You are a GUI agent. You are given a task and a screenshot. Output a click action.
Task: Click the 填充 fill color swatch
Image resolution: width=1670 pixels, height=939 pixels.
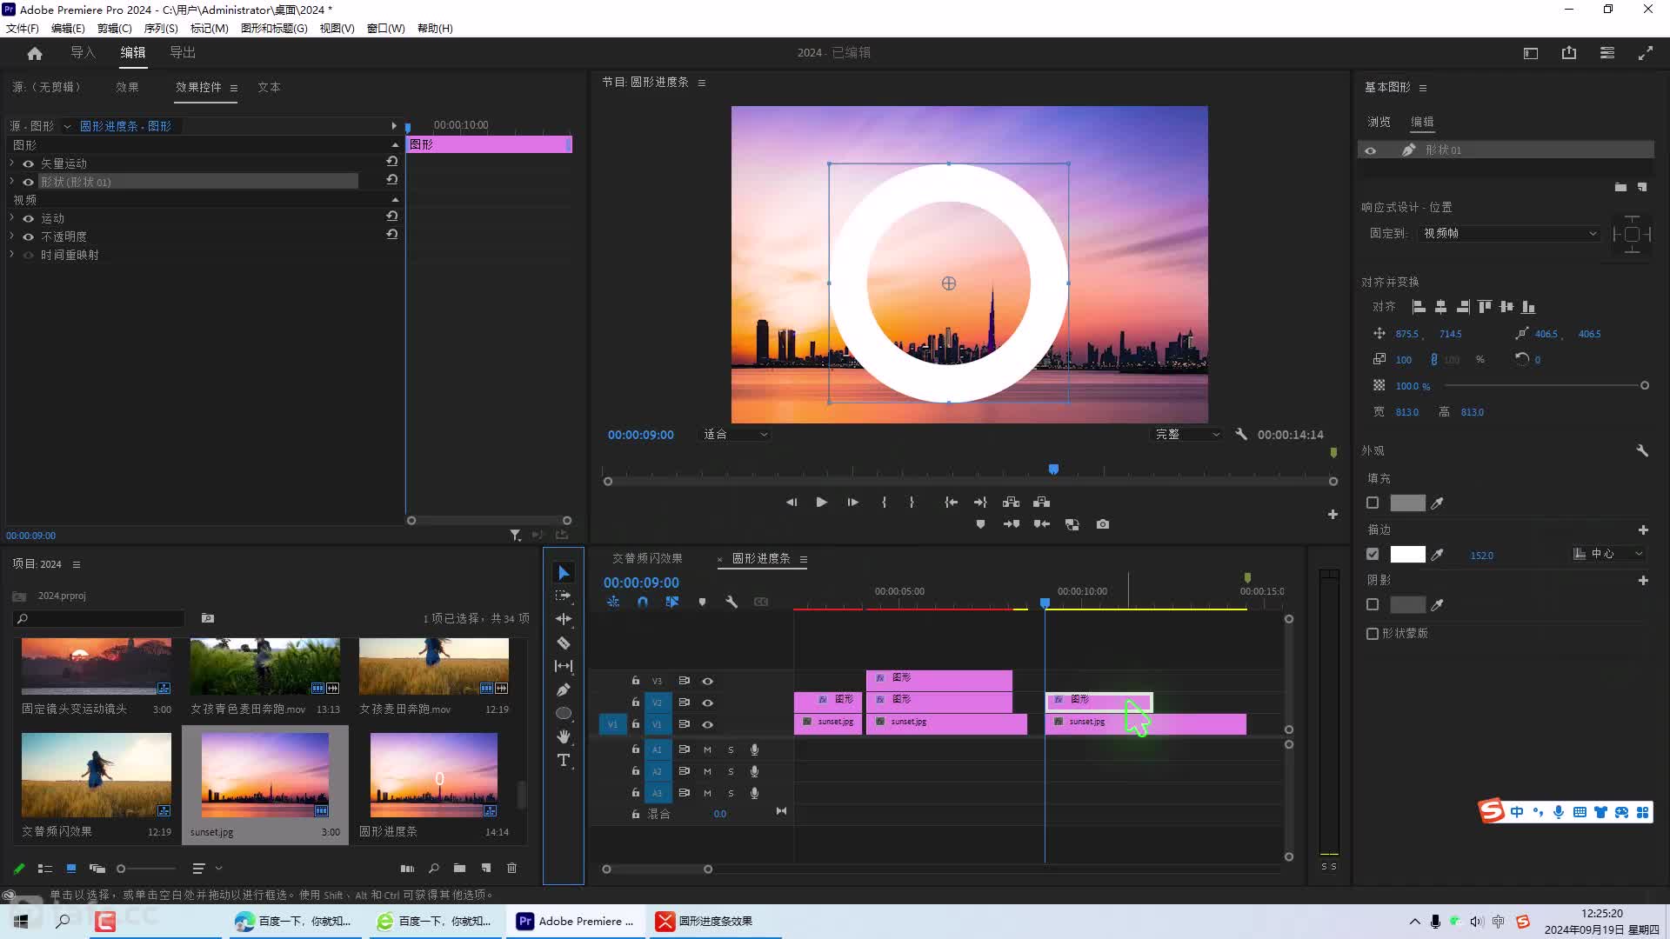pos(1407,503)
